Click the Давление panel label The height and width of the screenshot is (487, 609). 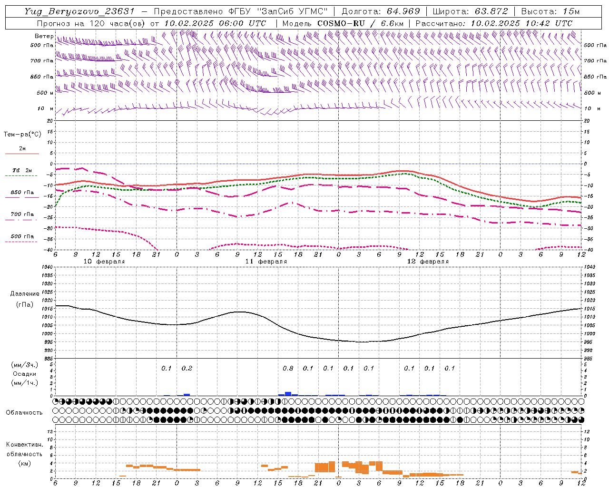click(x=25, y=294)
